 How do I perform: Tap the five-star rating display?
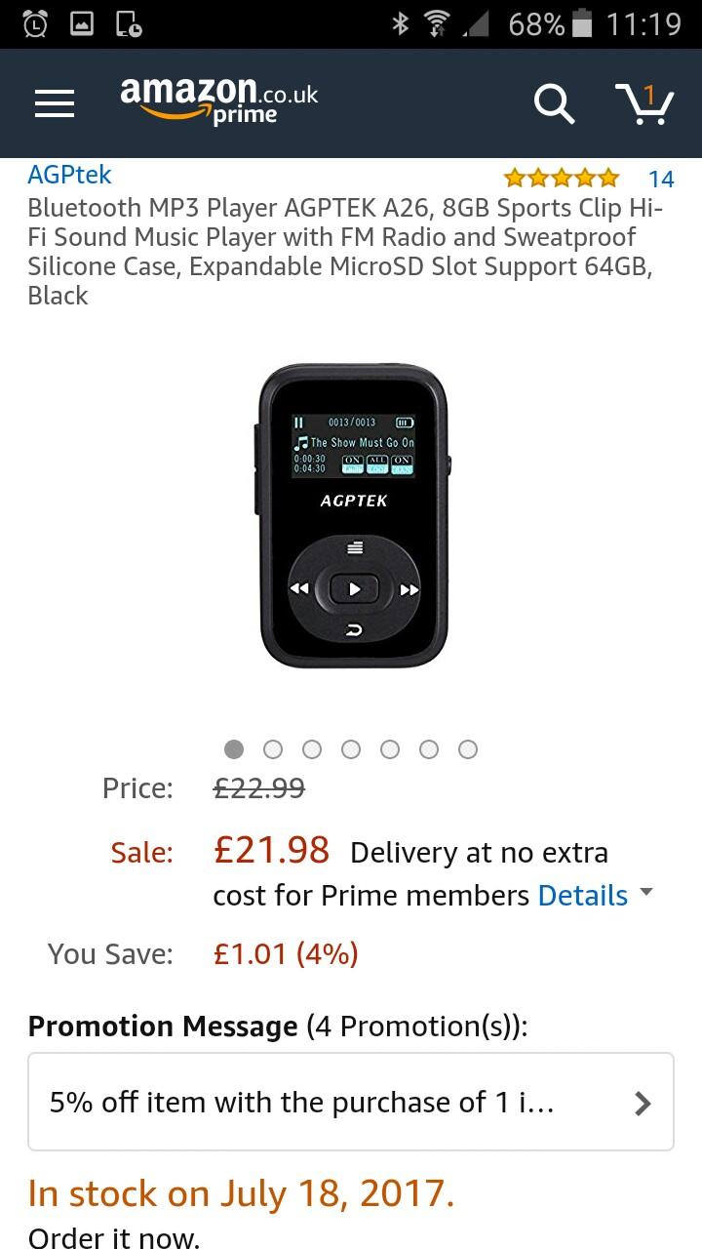[x=560, y=179]
